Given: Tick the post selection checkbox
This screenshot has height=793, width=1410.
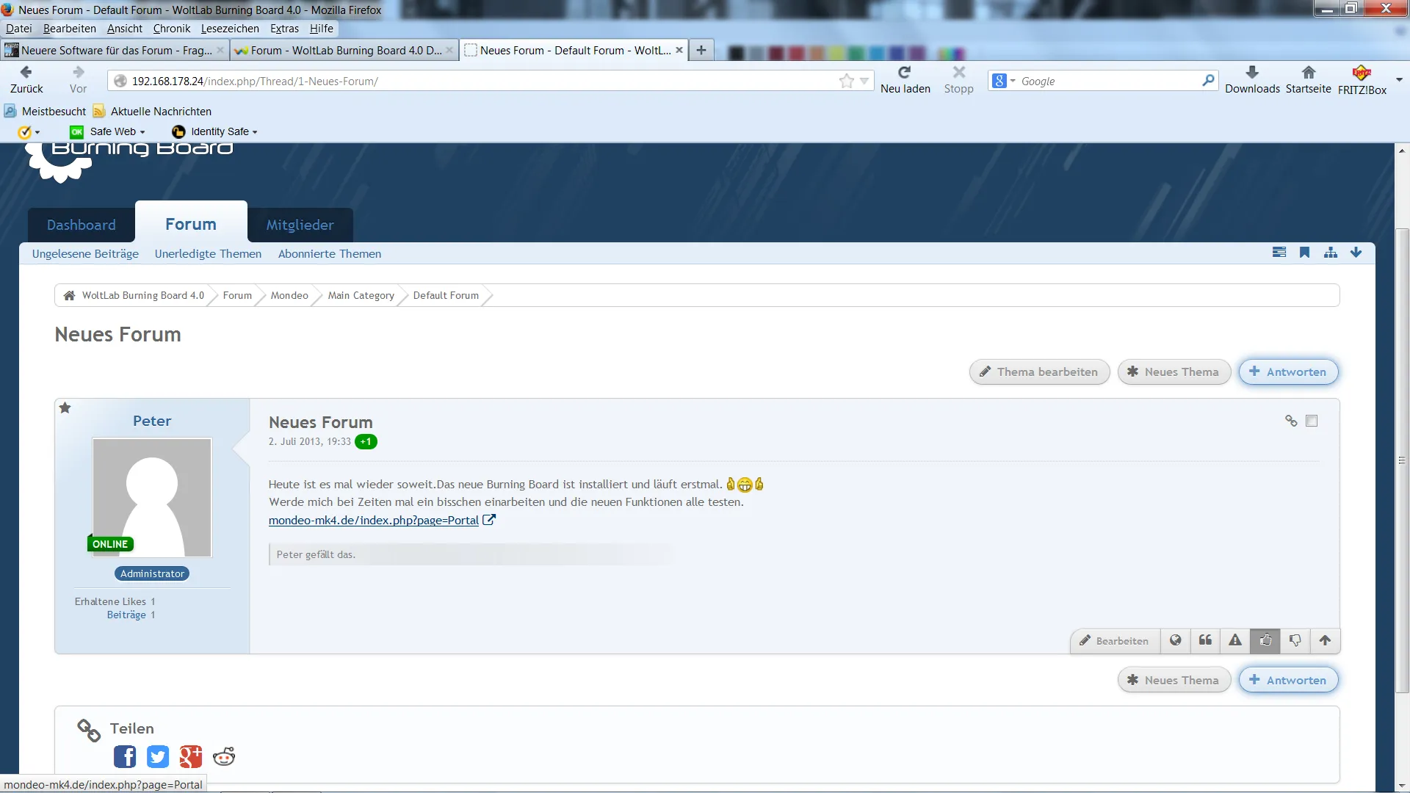Looking at the screenshot, I should [x=1312, y=421].
